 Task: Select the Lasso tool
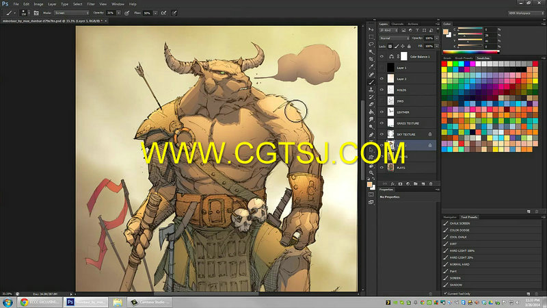click(371, 44)
